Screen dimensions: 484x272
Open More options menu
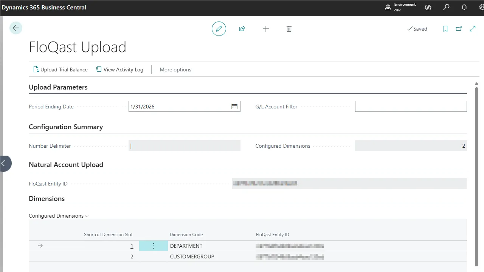coord(175,70)
